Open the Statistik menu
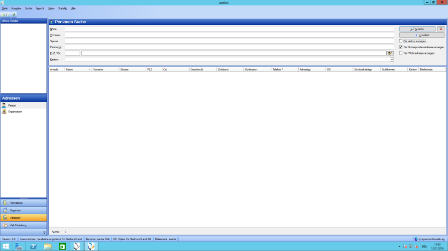 (x=62, y=8)
